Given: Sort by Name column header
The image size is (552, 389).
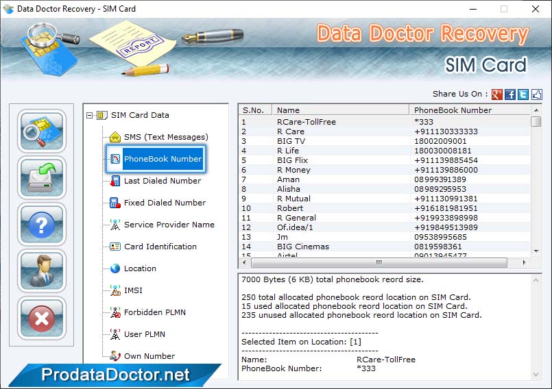Looking at the screenshot, I should (x=341, y=110).
